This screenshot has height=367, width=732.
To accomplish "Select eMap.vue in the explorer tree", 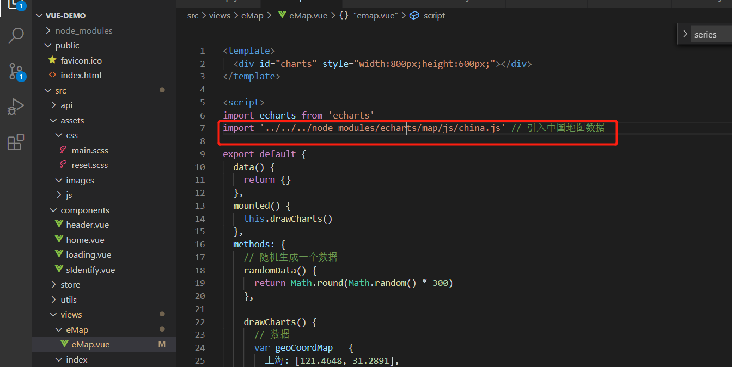I will 90,344.
